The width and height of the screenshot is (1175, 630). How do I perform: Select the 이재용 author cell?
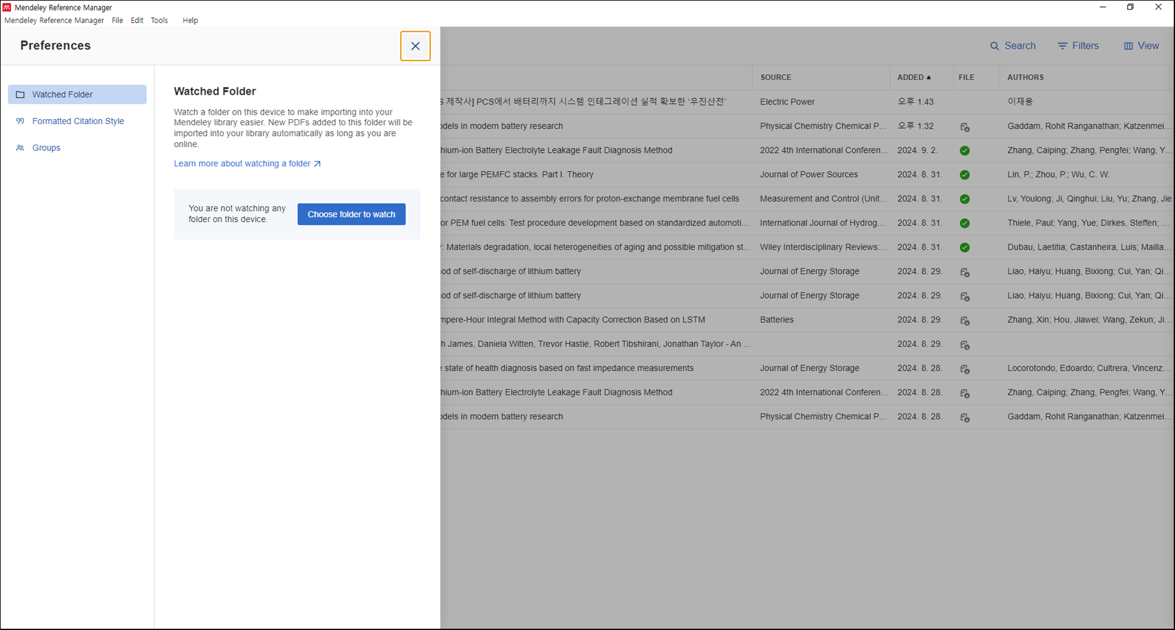point(1020,102)
